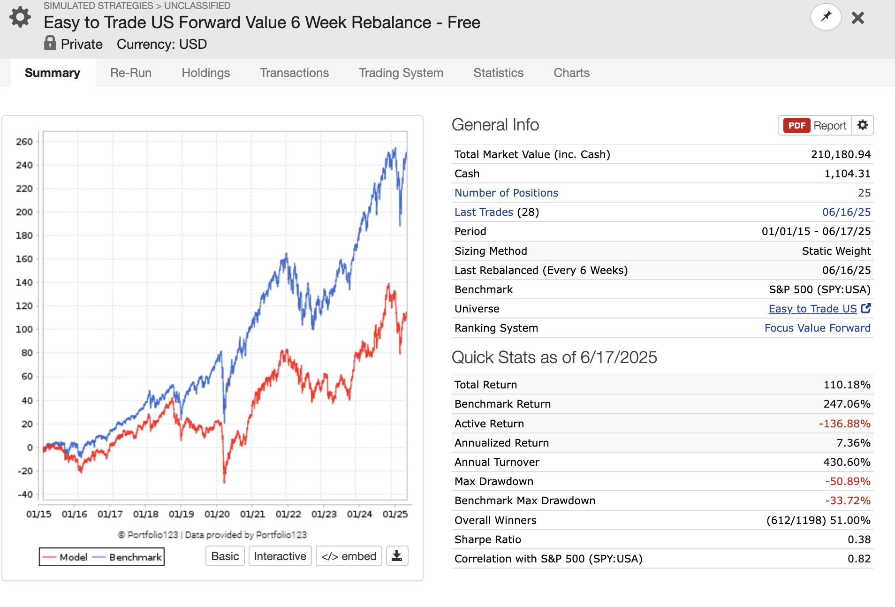Open the external link icon beside Easy to Trade US
This screenshot has height=607, width=895.
coord(866,308)
